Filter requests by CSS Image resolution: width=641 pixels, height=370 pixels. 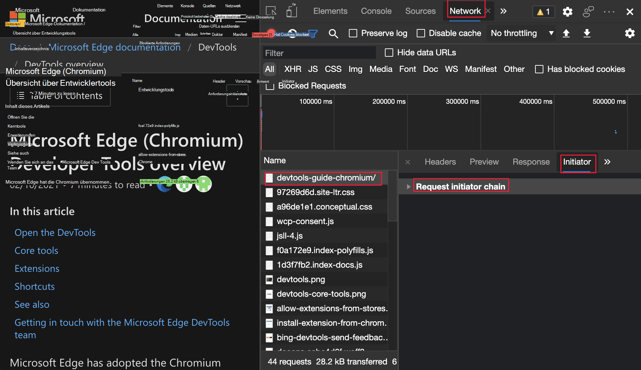pos(333,69)
